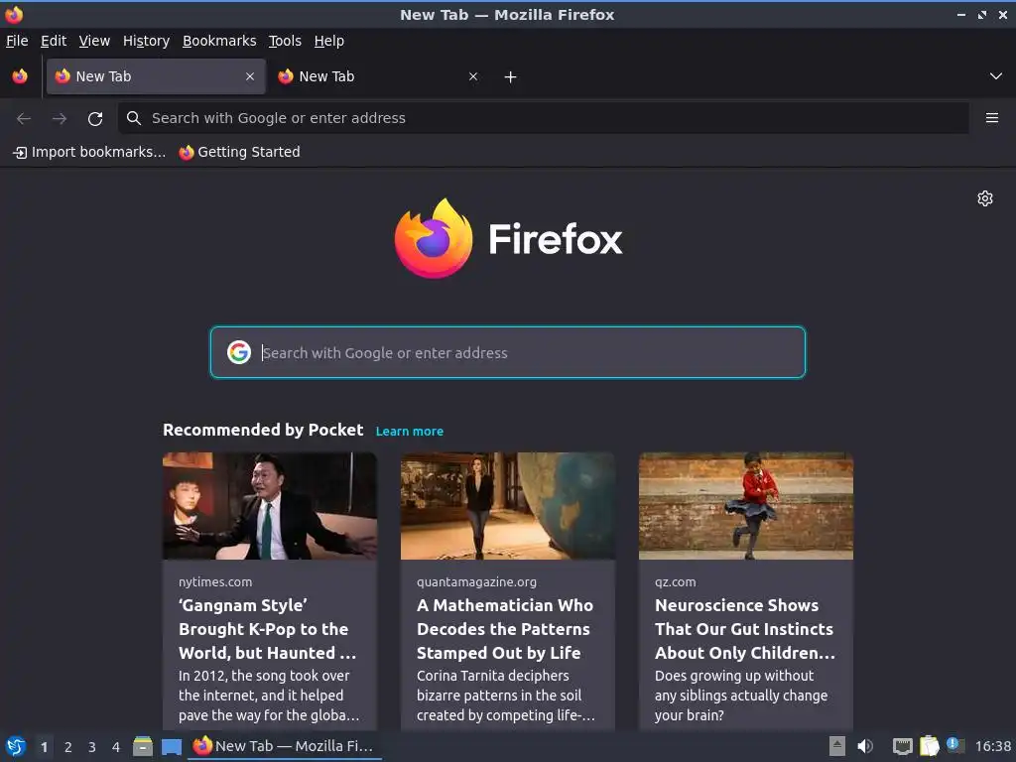Image resolution: width=1016 pixels, height=762 pixels.
Task: Open the View menu
Action: (x=94, y=41)
